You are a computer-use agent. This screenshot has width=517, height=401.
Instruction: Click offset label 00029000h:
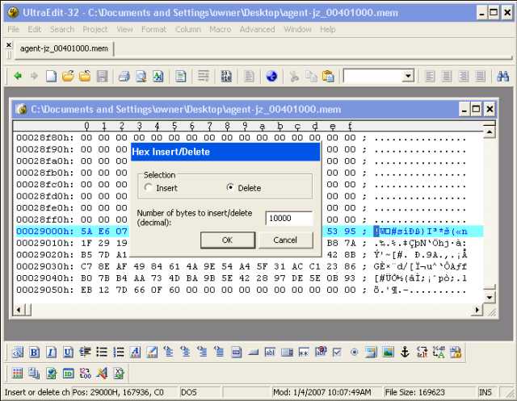(44, 232)
